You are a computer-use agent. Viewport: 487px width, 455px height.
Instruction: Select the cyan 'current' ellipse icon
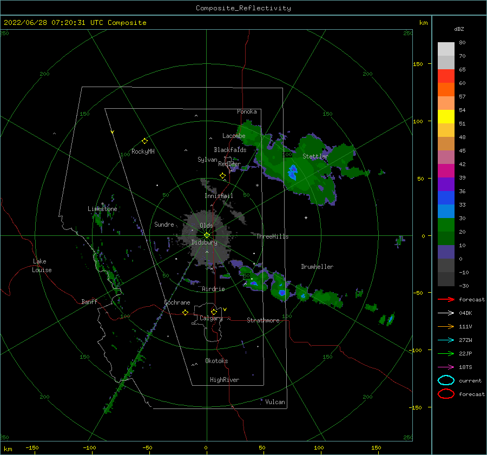[x=446, y=380]
